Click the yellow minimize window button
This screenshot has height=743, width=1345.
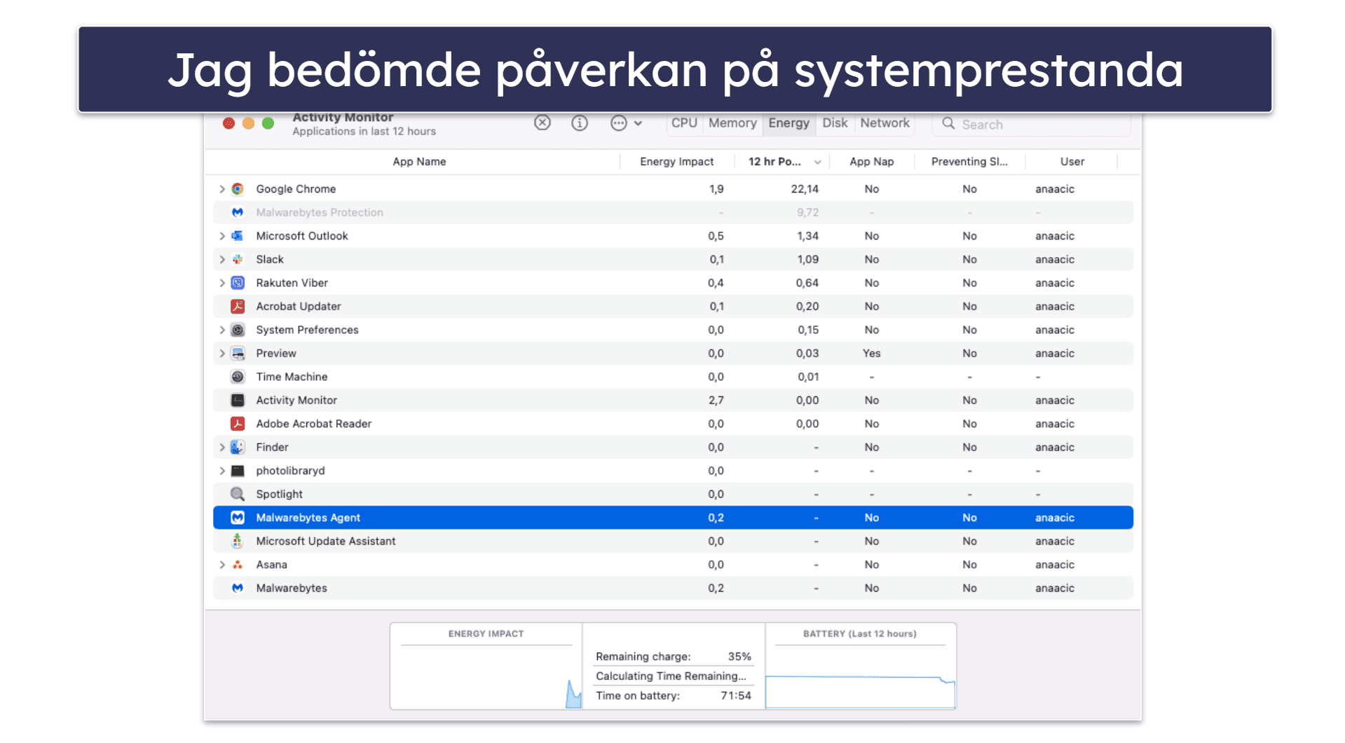tap(248, 123)
